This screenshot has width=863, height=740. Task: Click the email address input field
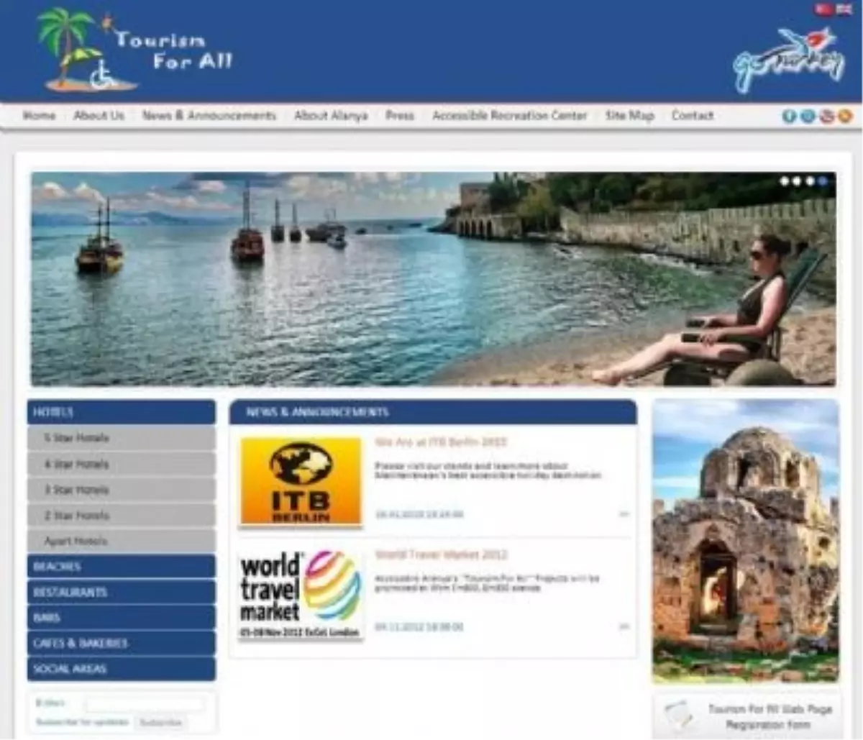[x=144, y=702]
